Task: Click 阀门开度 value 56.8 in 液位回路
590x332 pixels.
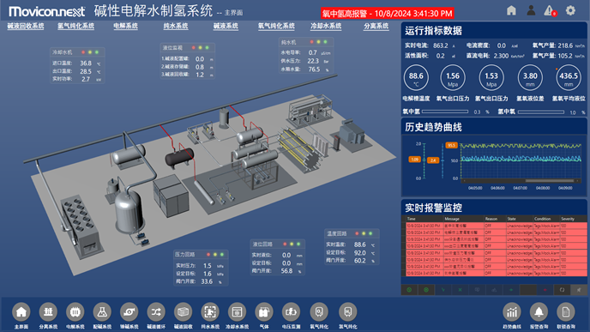Action: click(x=286, y=271)
